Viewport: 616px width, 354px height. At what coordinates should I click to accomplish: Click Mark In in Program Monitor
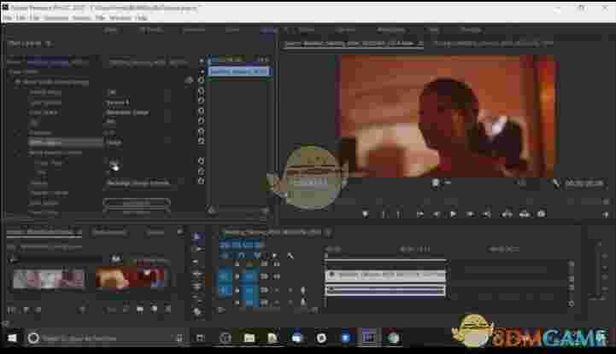pos(383,214)
